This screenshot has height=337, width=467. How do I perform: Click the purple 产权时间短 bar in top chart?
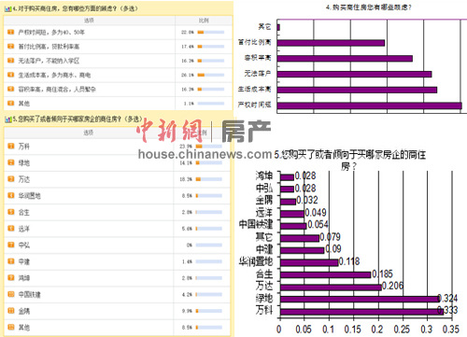(370, 105)
